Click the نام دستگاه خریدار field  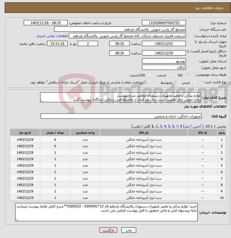120,29
